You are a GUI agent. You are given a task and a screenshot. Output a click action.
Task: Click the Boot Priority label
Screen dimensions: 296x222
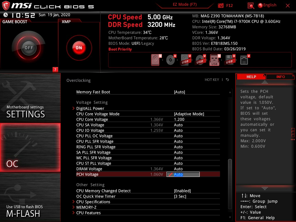(120, 49)
